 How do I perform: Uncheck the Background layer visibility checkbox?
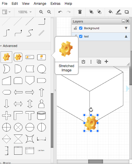click(81, 28)
